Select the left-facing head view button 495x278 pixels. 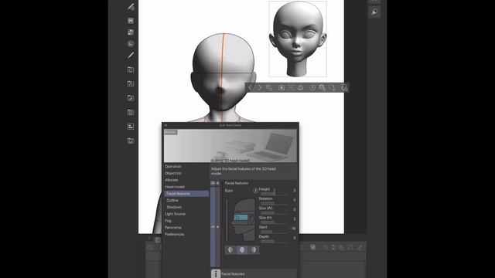pyautogui.click(x=230, y=250)
